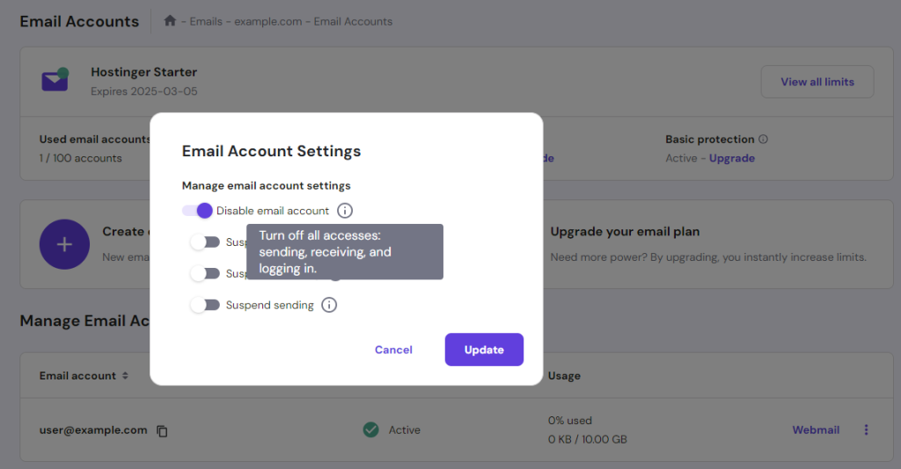Click the info icon beside Suspend sending
This screenshot has height=469, width=901.
[x=329, y=305]
